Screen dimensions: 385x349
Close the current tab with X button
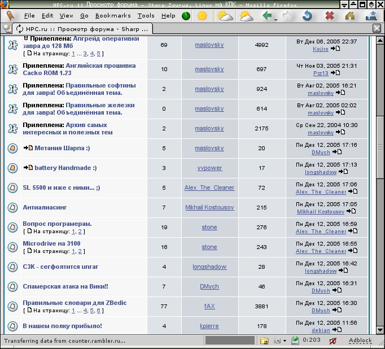(377, 28)
